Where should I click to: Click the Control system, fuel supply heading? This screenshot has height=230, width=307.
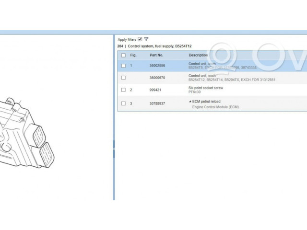[159, 46]
